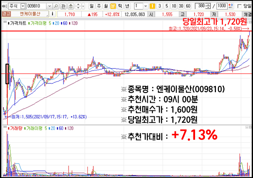Click the 관 watchlist button
Screen dimensions: 253x178
click(x=63, y=6)
